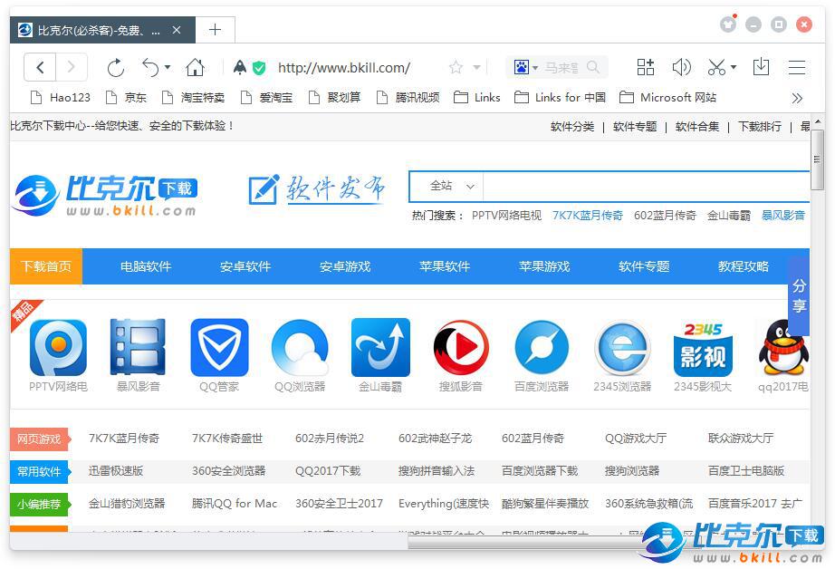
Task: Reload the page with the refresh icon
Action: pyautogui.click(x=116, y=68)
